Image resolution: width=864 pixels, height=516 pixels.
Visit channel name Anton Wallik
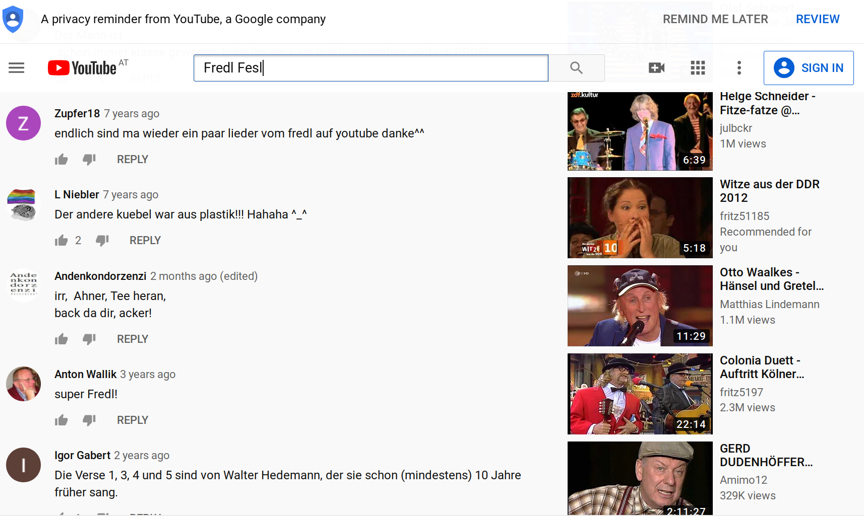[86, 375]
